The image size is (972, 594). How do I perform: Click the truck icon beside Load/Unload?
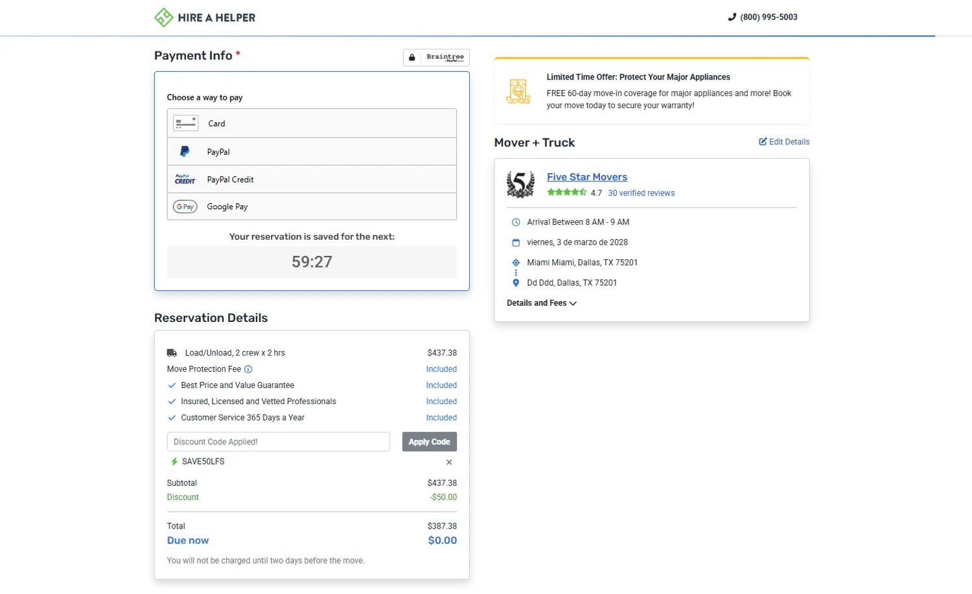172,353
